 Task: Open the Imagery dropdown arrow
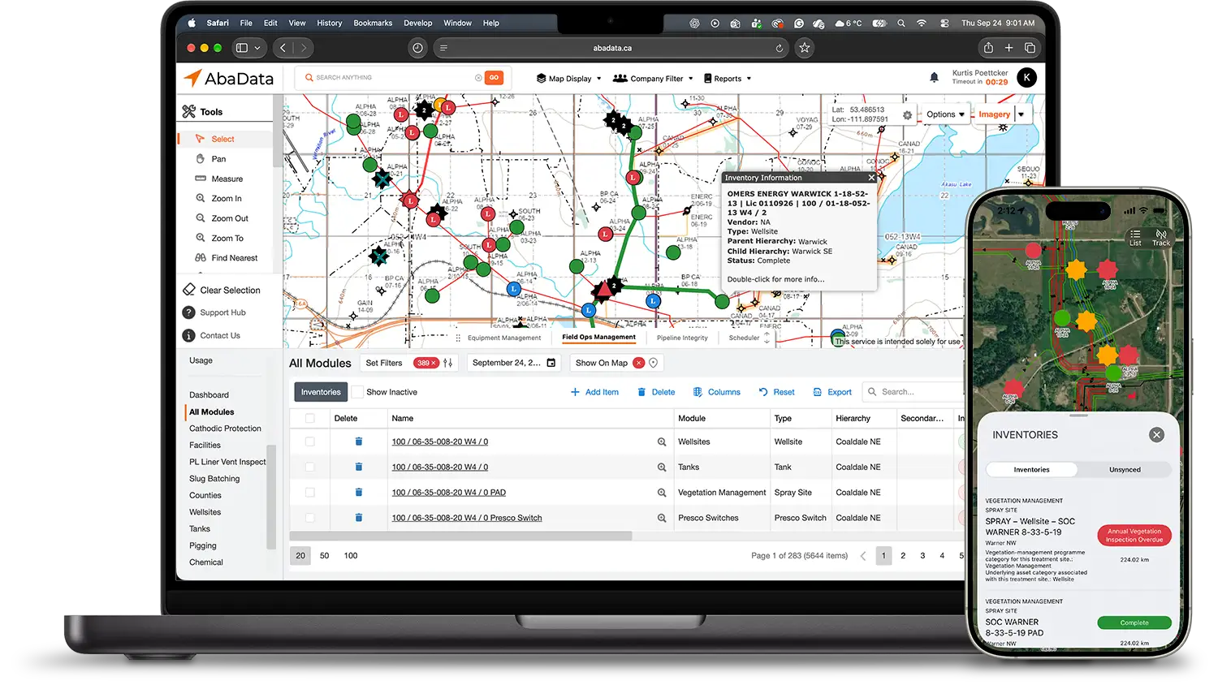[x=1021, y=114]
